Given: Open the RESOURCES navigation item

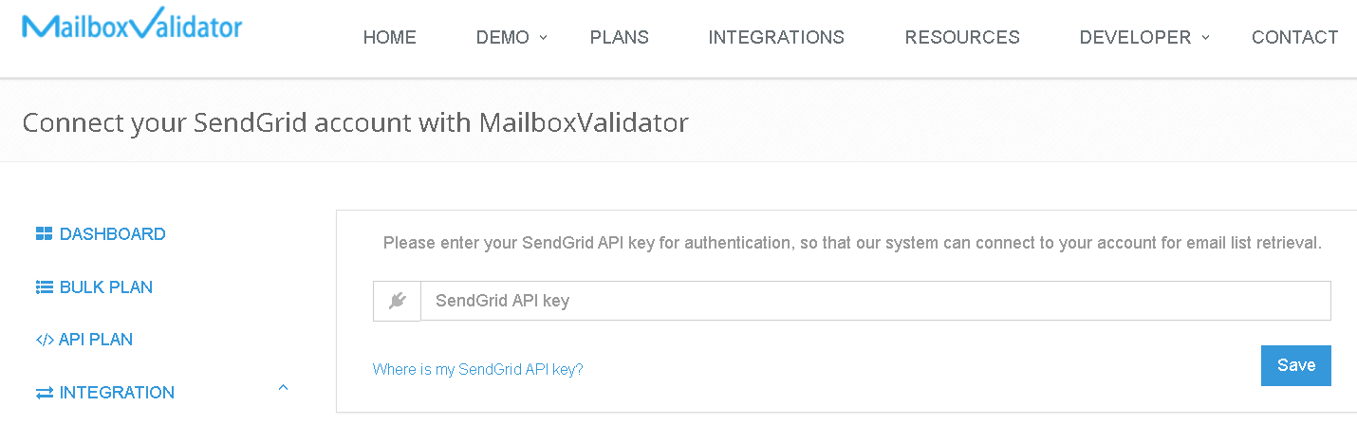Looking at the screenshot, I should pos(962,38).
